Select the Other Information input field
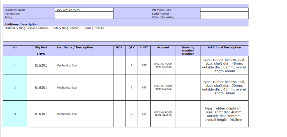The image size is (287, 137). click(224, 17)
